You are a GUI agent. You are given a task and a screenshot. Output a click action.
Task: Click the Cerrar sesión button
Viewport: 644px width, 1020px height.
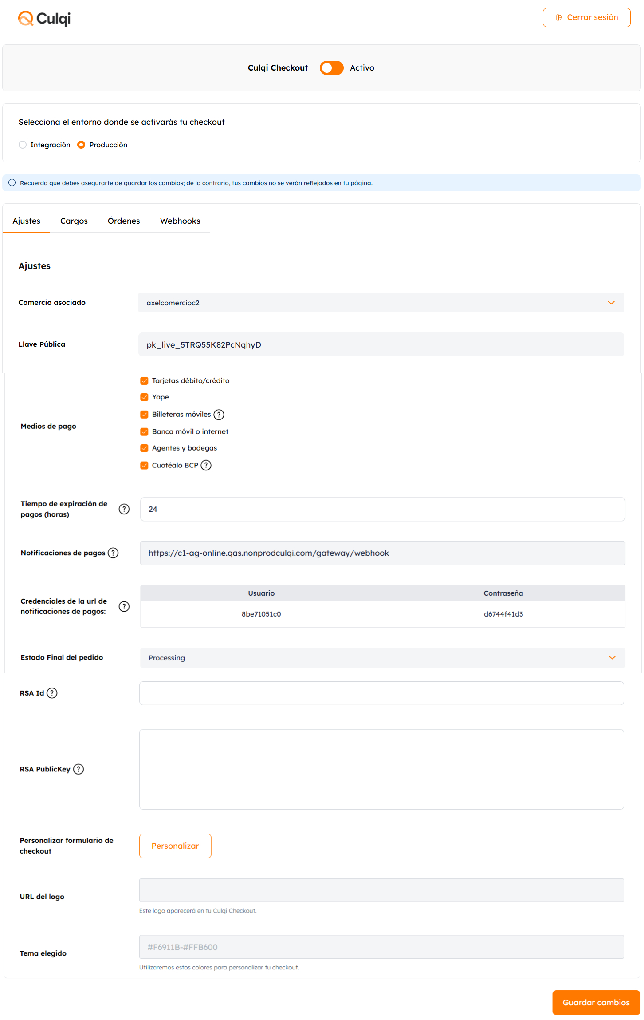[x=586, y=18]
